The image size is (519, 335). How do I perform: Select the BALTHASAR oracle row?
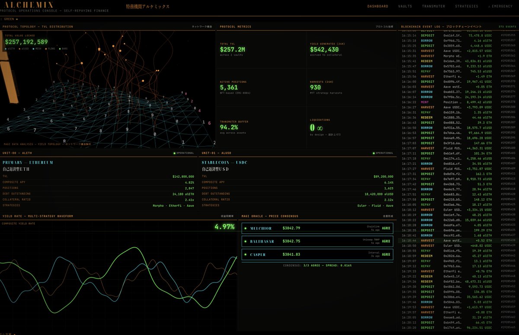pyautogui.click(x=317, y=241)
